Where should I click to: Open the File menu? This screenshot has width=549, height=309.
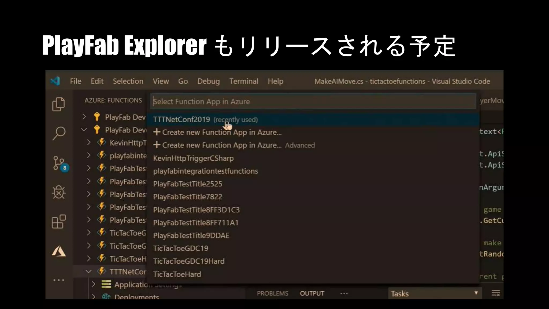pyautogui.click(x=76, y=81)
